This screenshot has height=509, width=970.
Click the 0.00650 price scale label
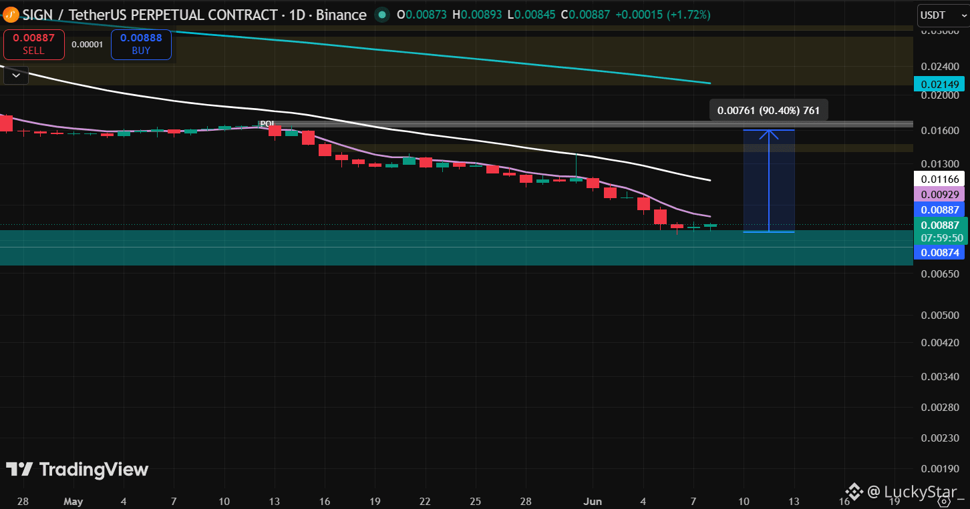940,274
